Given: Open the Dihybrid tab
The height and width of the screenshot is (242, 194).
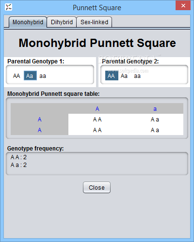Looking at the screenshot, I should click(62, 22).
